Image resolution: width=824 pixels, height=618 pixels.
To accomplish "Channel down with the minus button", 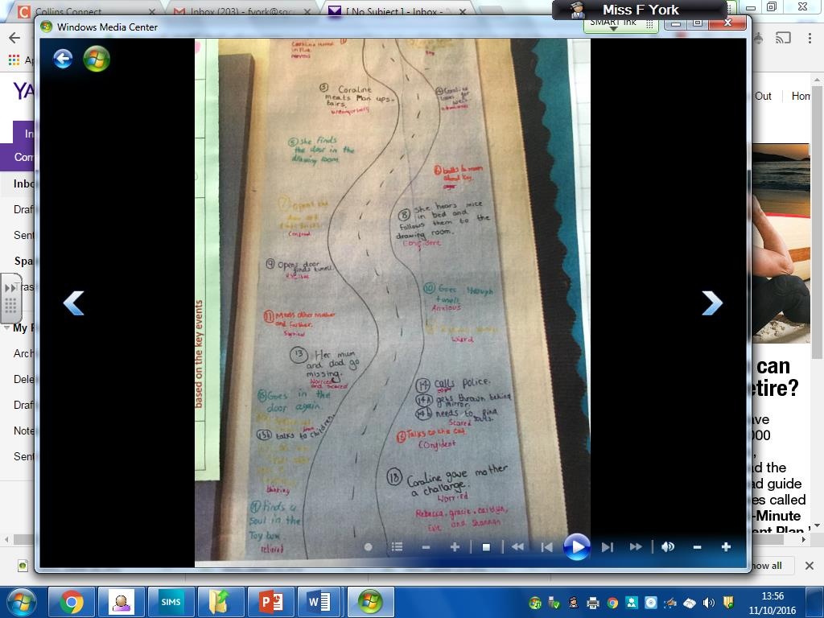I will [x=426, y=547].
